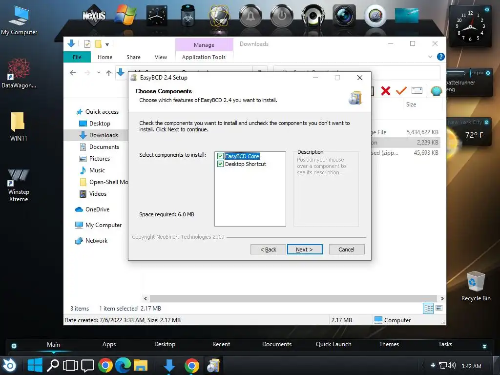This screenshot has width=500, height=375.
Task: Launch Winstep Xtreme desktop shortcut
Action: 19,185
